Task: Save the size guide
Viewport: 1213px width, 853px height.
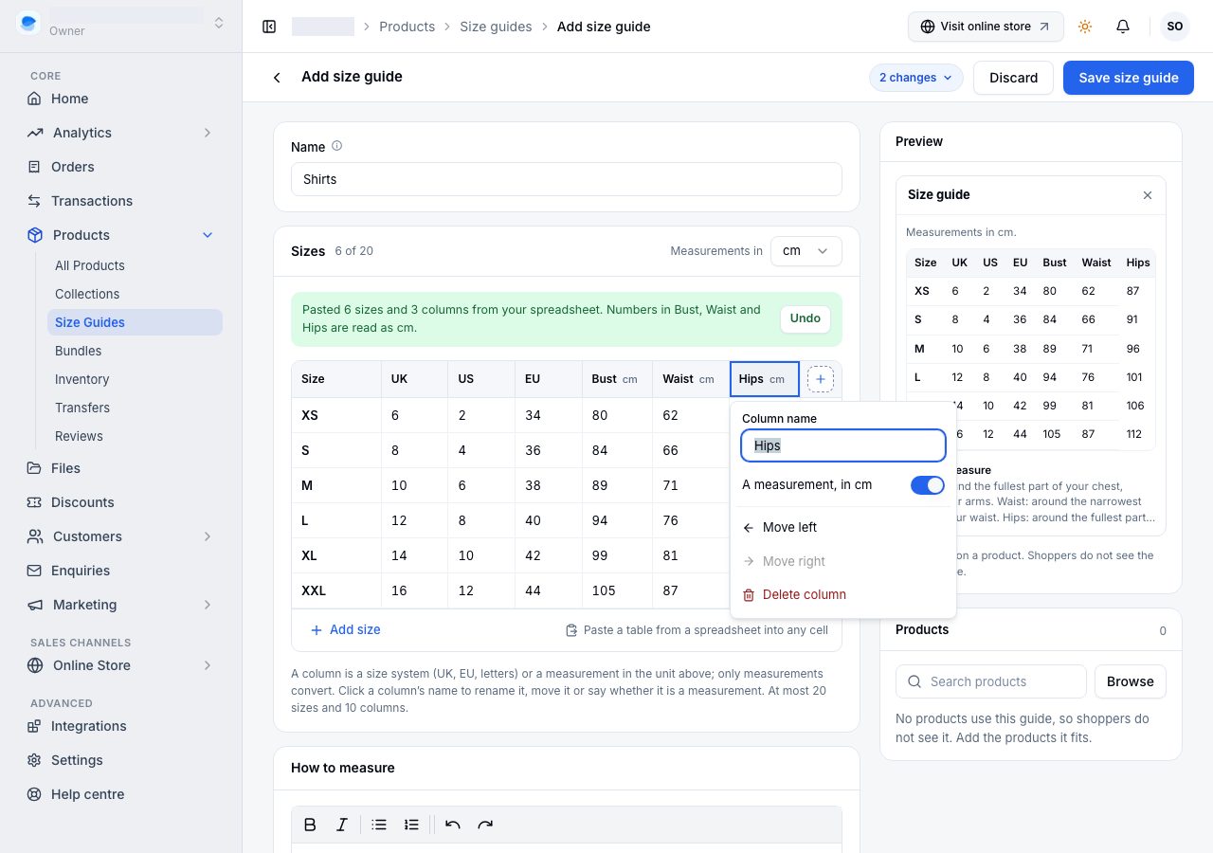Action: coord(1129,78)
